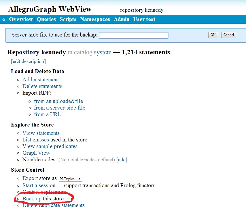Click the edit description link
Screen dimensions: 246x209
click(x=29, y=61)
